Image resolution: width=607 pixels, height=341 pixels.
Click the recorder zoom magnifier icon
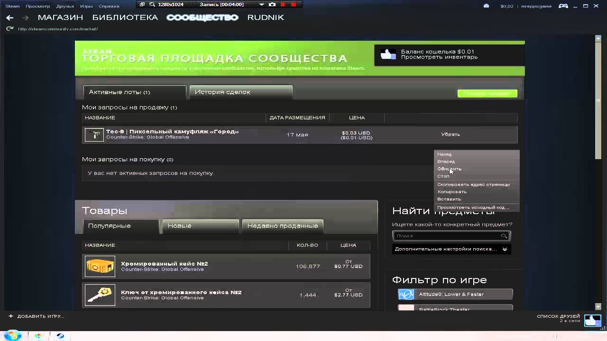[x=152, y=4]
